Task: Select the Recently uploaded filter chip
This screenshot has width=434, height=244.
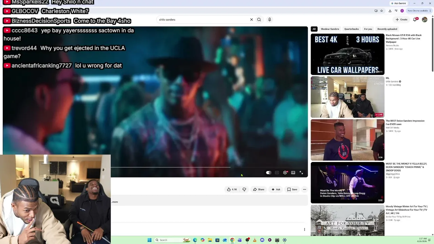Action: (x=387, y=29)
